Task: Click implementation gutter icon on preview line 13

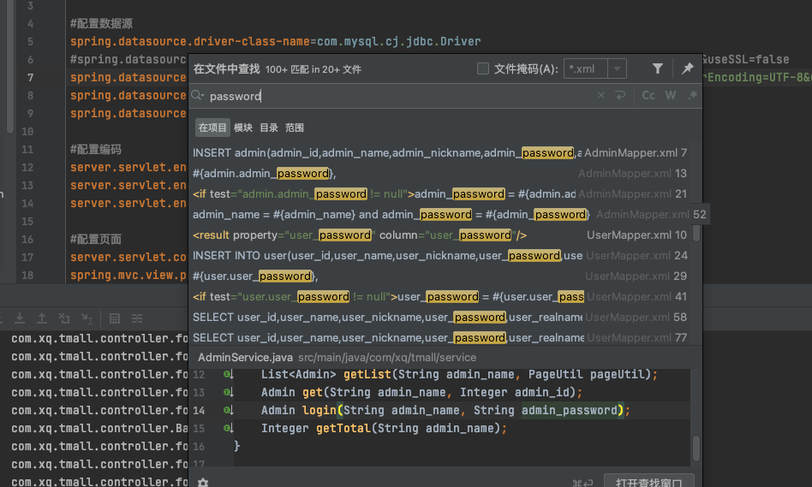Action: [x=229, y=392]
